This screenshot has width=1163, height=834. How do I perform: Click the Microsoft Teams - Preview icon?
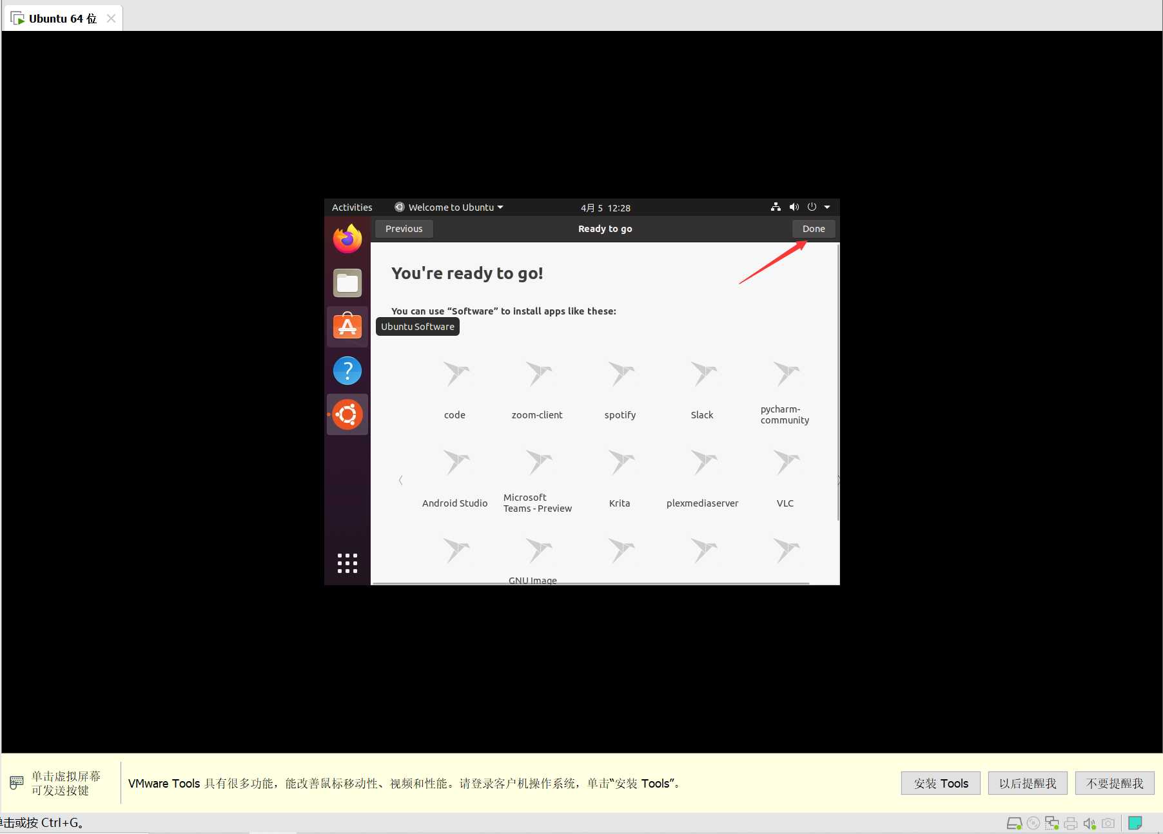pos(538,462)
